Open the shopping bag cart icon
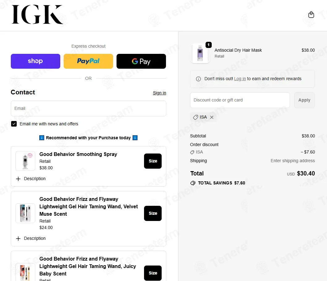 311,15
